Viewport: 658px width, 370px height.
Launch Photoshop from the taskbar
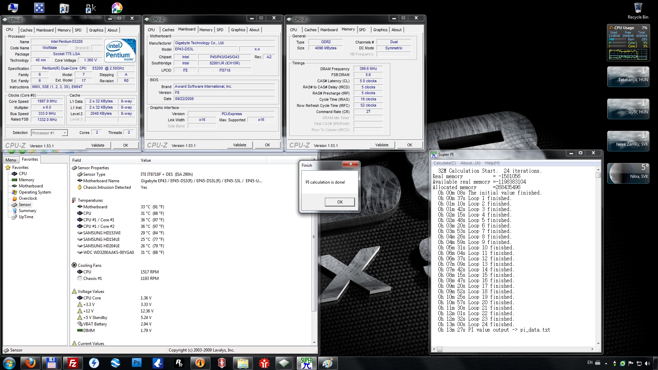tap(136, 363)
